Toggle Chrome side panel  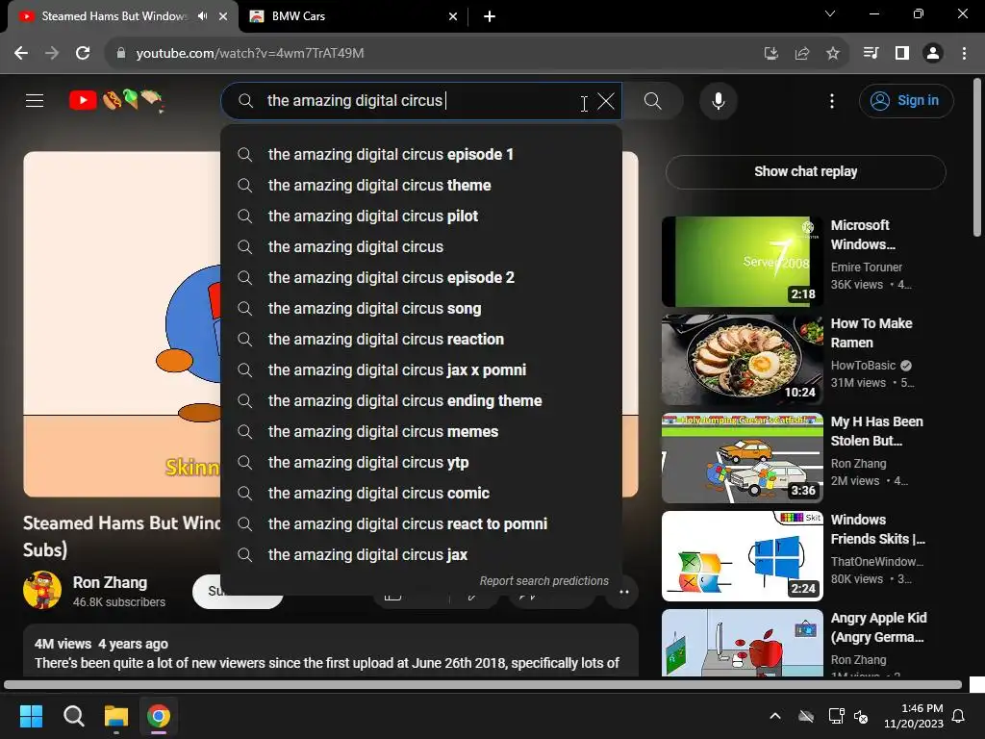point(902,54)
